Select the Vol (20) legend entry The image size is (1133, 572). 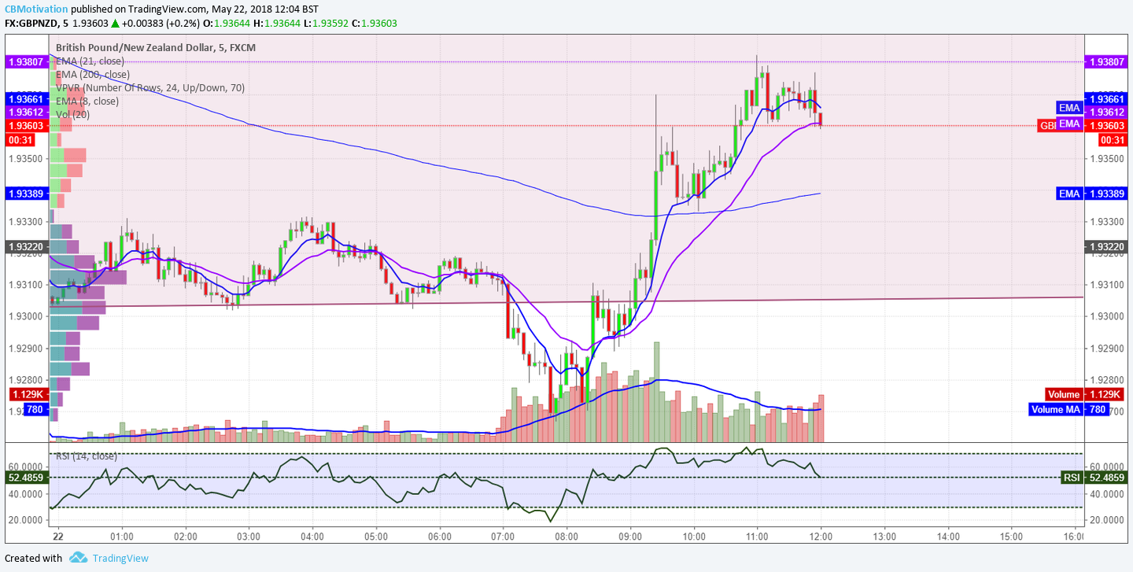click(73, 114)
